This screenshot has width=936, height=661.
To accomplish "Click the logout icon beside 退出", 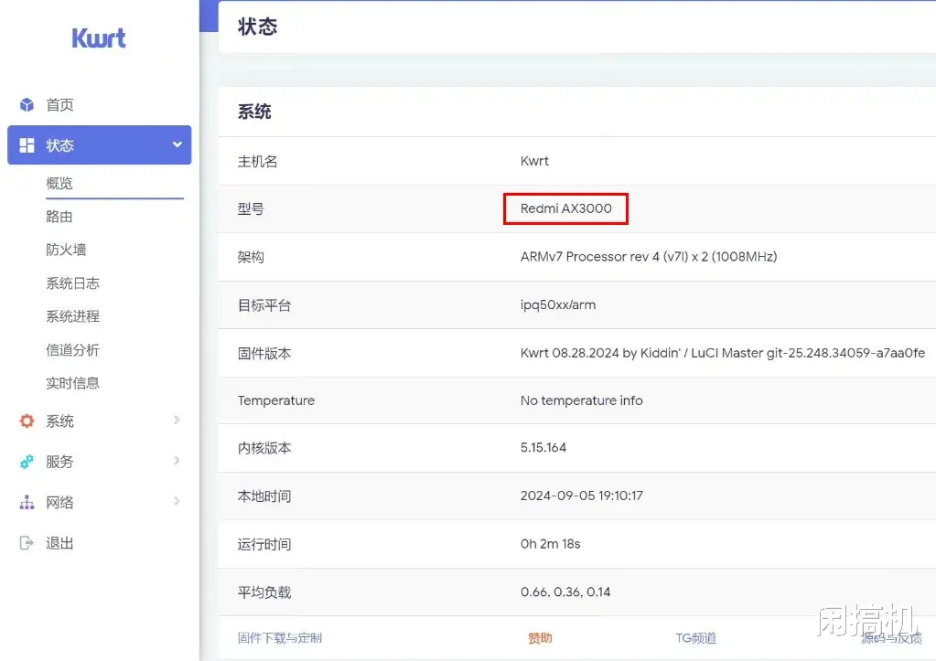I will tap(27, 543).
